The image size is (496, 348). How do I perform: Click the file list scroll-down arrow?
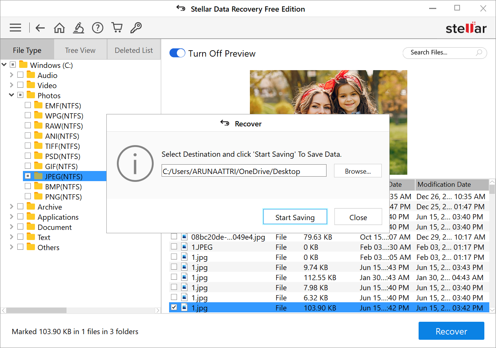492,310
